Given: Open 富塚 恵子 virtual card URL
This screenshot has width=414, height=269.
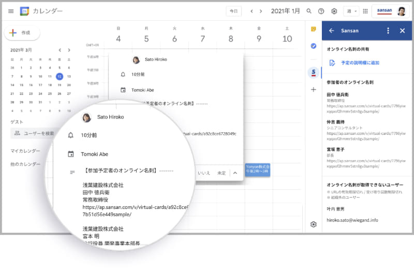Looking at the screenshot, I should (x=366, y=163).
